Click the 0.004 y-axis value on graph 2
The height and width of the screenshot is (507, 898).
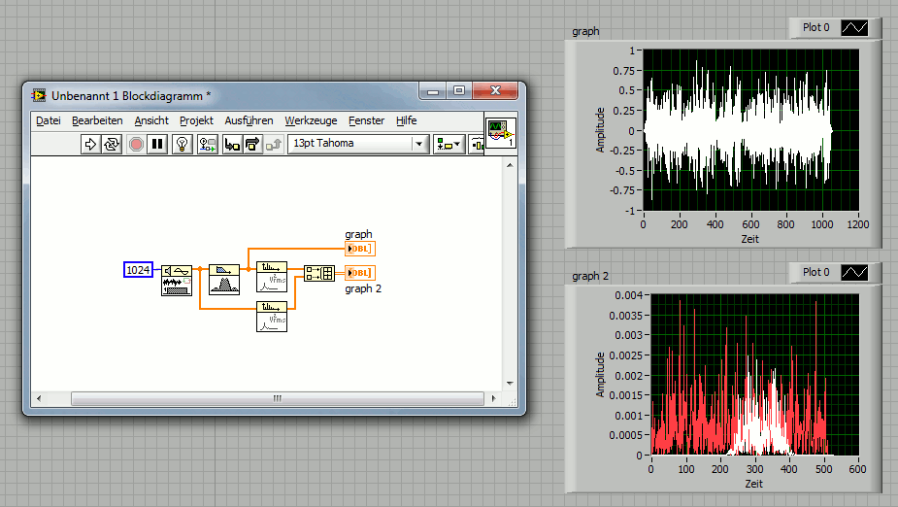629,295
